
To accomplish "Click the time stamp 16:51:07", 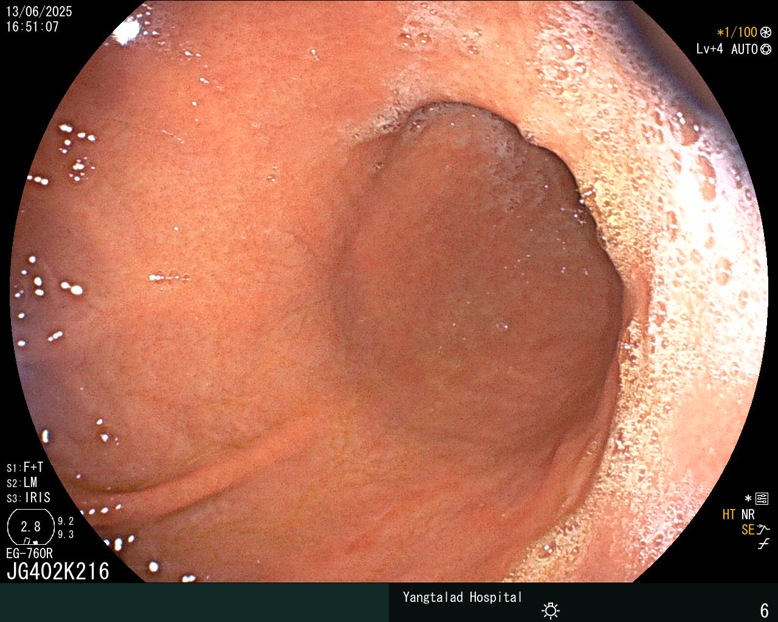I will pyautogui.click(x=32, y=27).
